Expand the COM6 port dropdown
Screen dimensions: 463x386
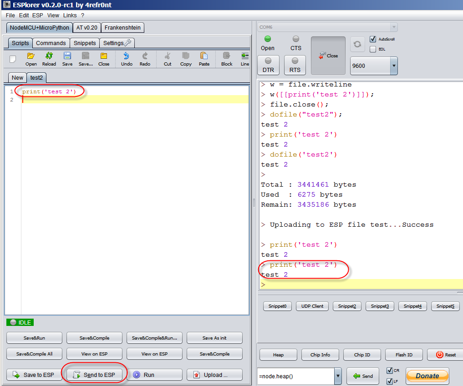point(394,27)
